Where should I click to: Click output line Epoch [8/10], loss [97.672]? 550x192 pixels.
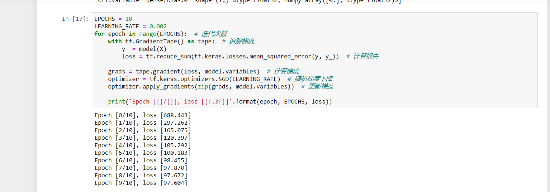141,176
